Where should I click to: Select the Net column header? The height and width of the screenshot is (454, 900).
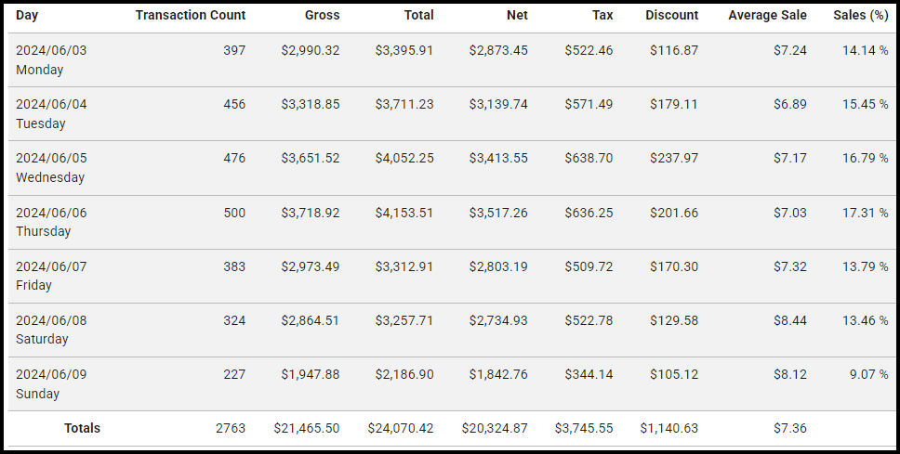[x=514, y=16]
